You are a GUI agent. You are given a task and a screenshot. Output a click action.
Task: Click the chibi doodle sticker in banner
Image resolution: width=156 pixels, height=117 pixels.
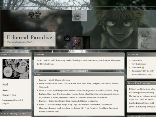click(35, 14)
